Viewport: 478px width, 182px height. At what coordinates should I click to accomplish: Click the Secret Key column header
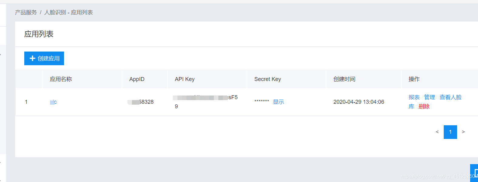(x=268, y=79)
